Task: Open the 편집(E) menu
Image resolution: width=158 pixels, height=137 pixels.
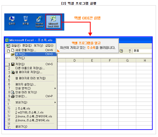Action: tap(27, 45)
